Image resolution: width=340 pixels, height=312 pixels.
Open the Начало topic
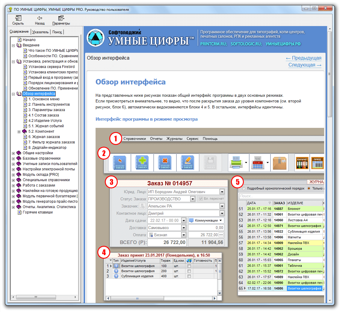[29, 40]
